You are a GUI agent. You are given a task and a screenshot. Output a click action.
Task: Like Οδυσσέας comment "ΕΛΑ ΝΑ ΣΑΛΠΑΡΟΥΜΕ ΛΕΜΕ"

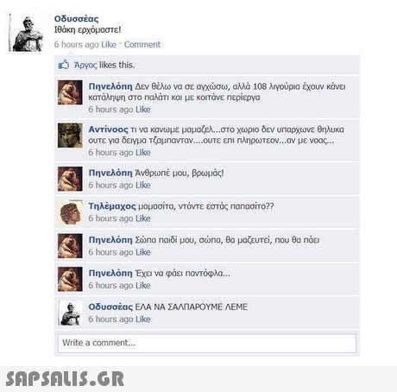click(x=143, y=319)
